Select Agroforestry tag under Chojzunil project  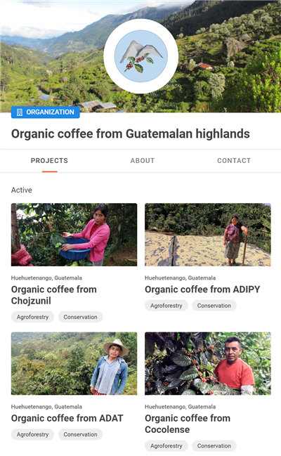pyautogui.click(x=32, y=317)
